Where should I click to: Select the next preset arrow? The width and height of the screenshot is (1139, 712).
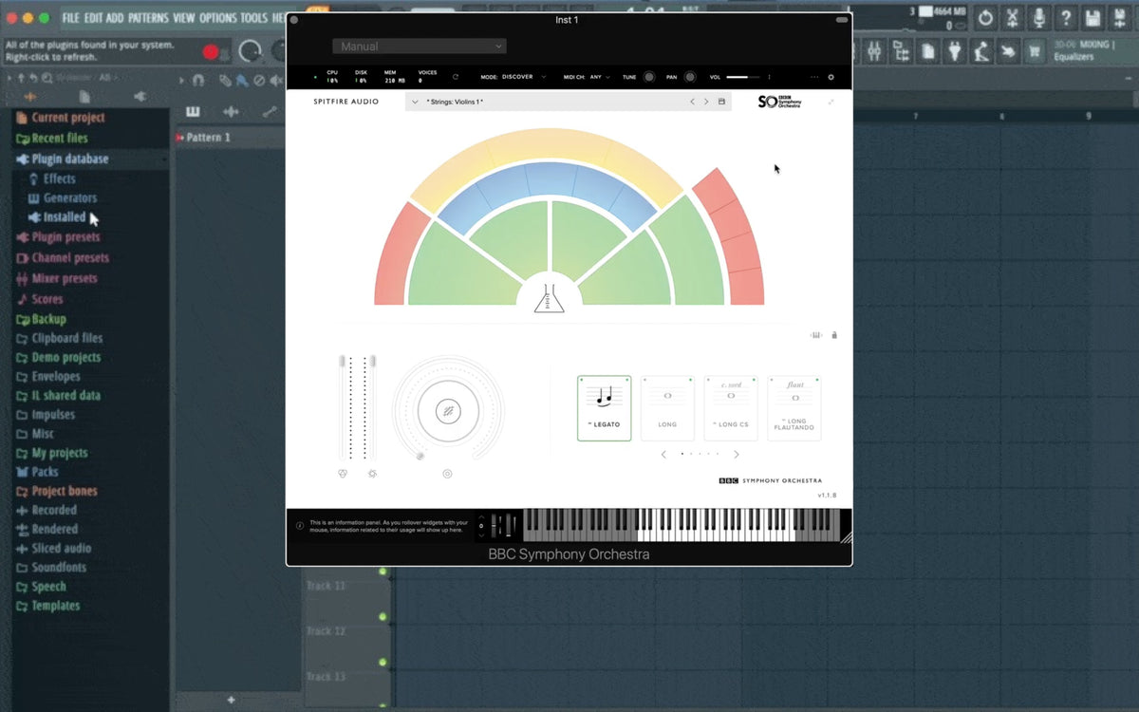(x=706, y=102)
